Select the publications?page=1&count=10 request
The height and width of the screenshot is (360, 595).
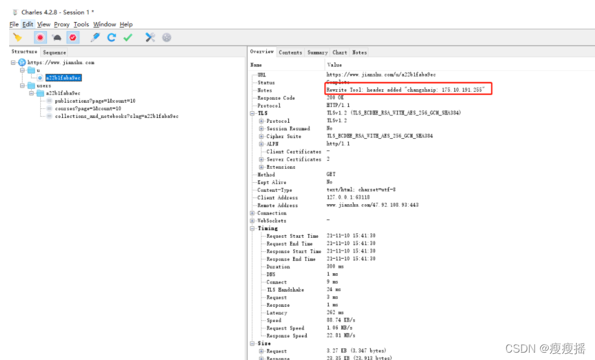95,101
